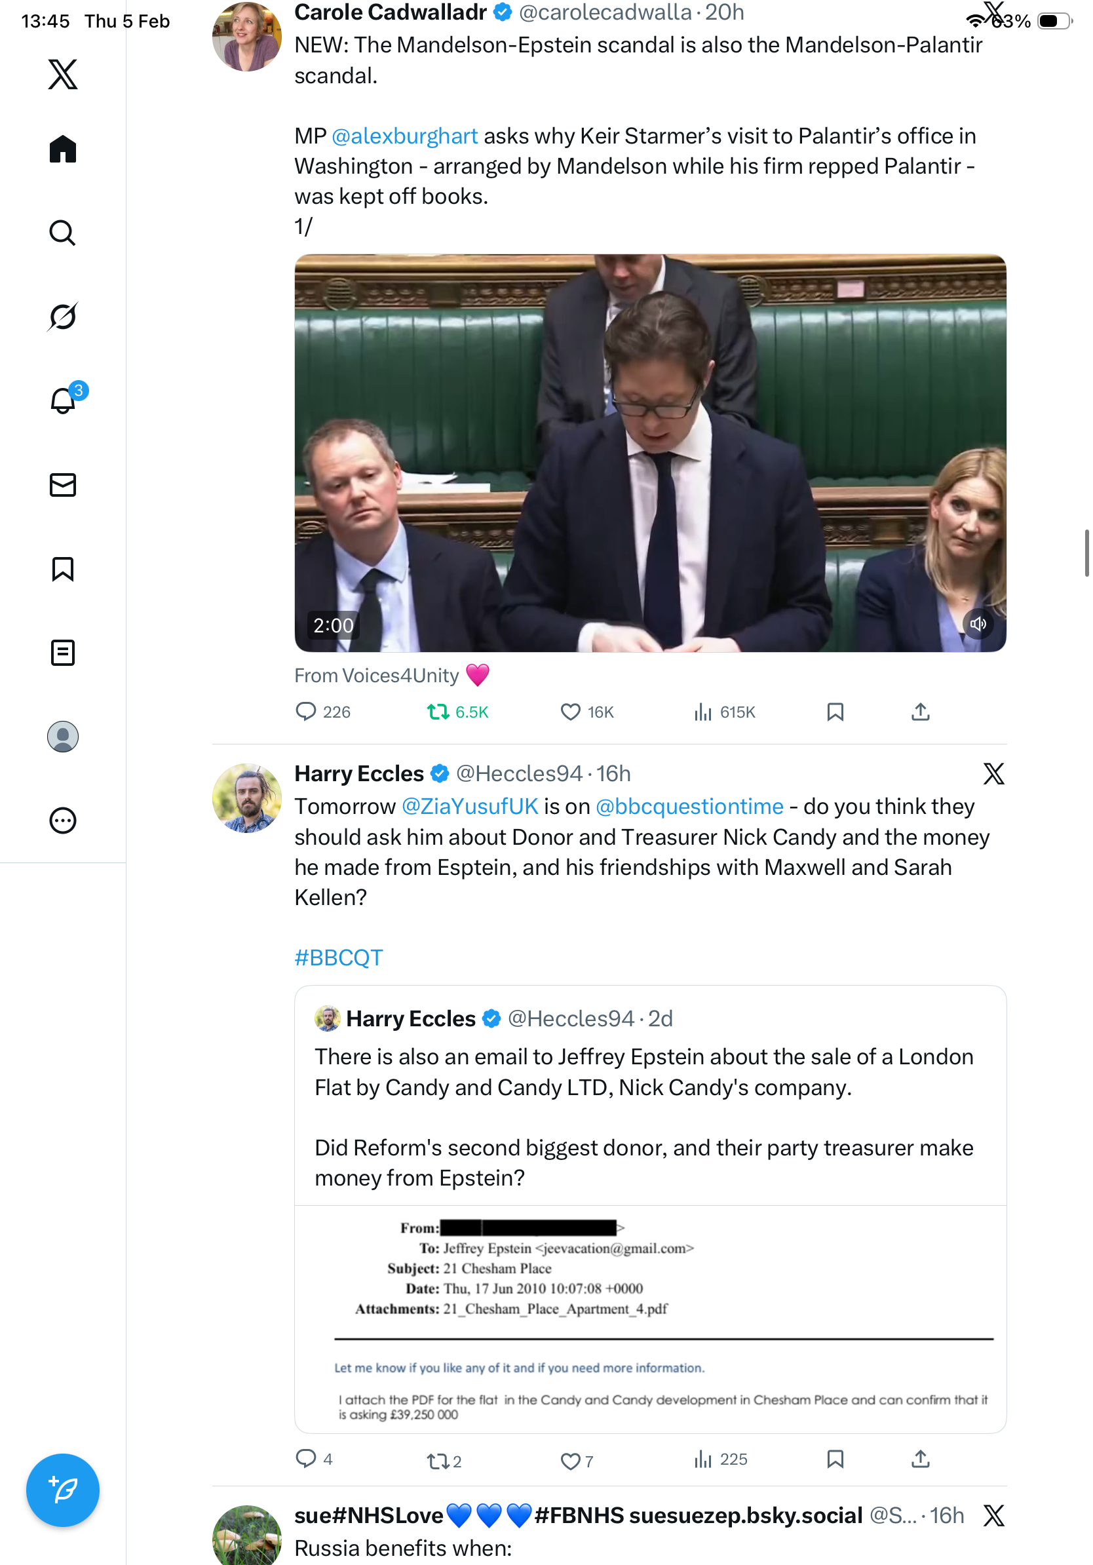Open the Grok icon in sidebar
Image resolution: width=1093 pixels, height=1565 pixels.
coord(63,317)
